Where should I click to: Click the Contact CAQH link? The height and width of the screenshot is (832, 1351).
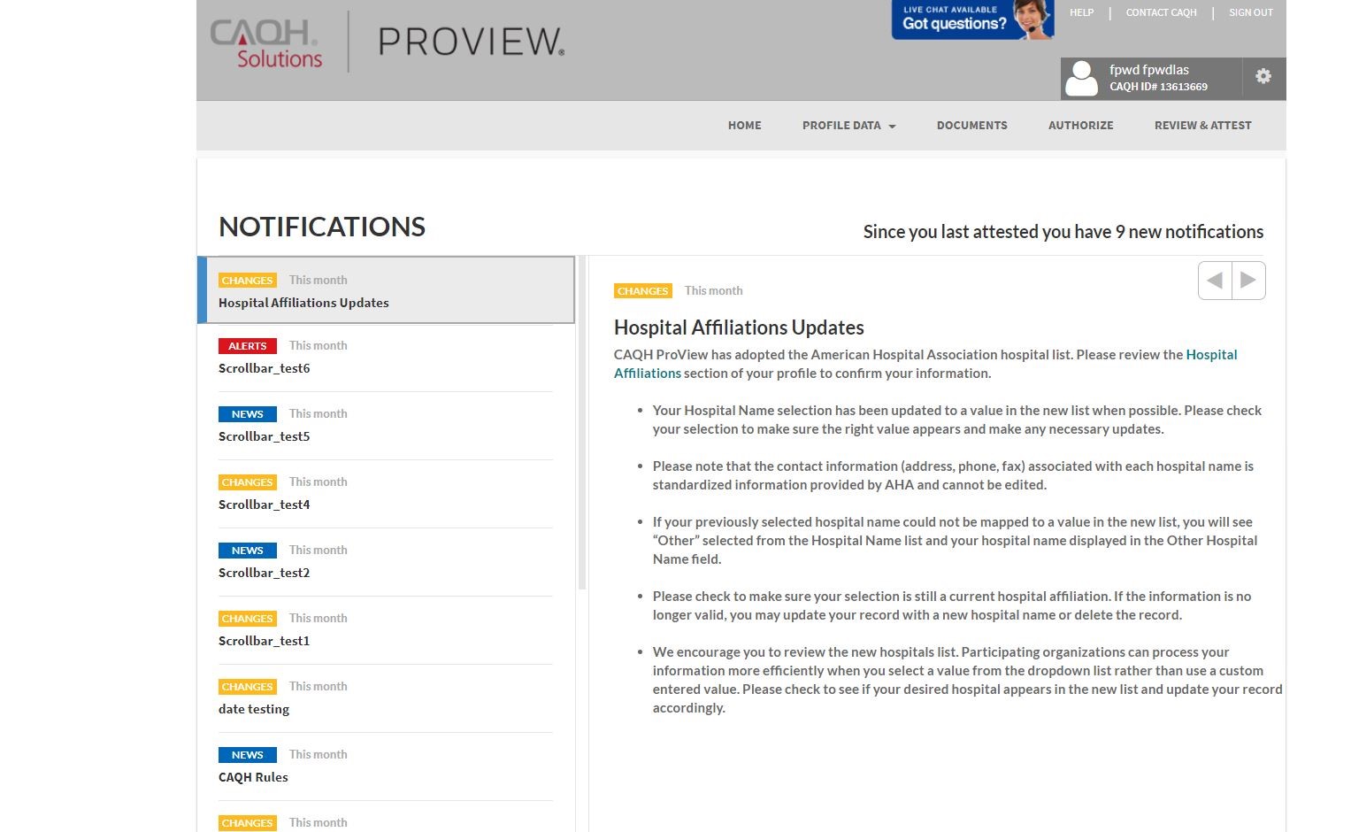[x=1161, y=12]
